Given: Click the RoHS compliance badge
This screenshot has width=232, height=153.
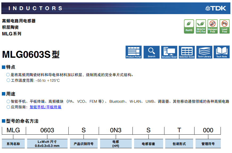Looking at the screenshot, I should pyautogui.click(x=189, y=26).
